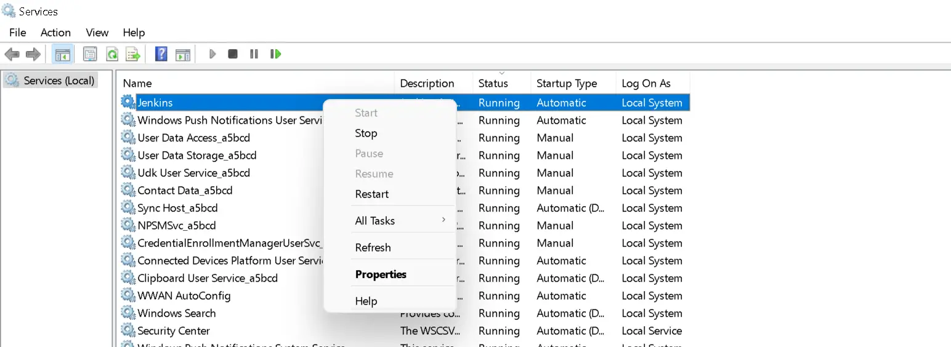Select the Jenkins service name
951x347 pixels.
(155, 102)
